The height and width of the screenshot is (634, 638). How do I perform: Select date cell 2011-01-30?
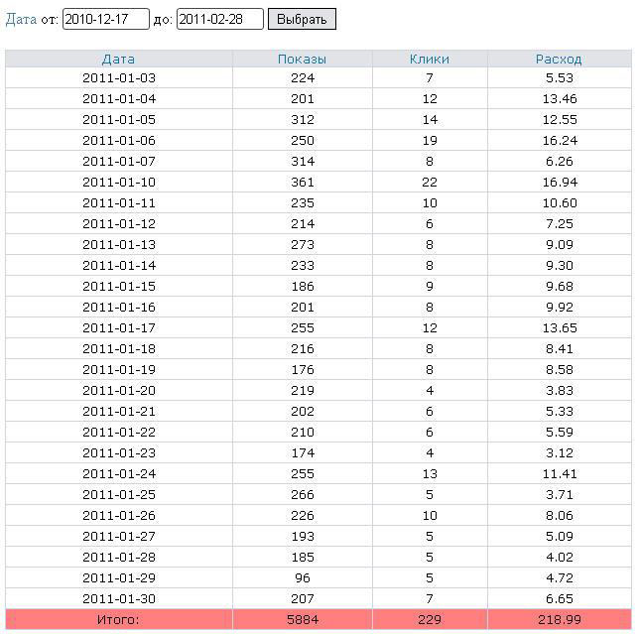[119, 599]
